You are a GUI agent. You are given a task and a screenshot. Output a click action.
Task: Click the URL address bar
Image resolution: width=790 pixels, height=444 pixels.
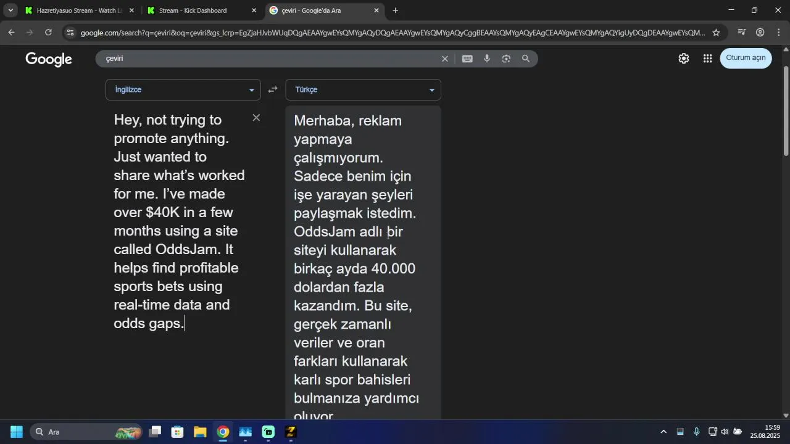tap(393, 33)
